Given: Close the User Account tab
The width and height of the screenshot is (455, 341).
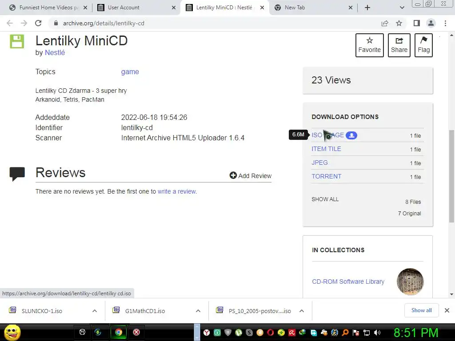Looking at the screenshot, I should [x=174, y=8].
